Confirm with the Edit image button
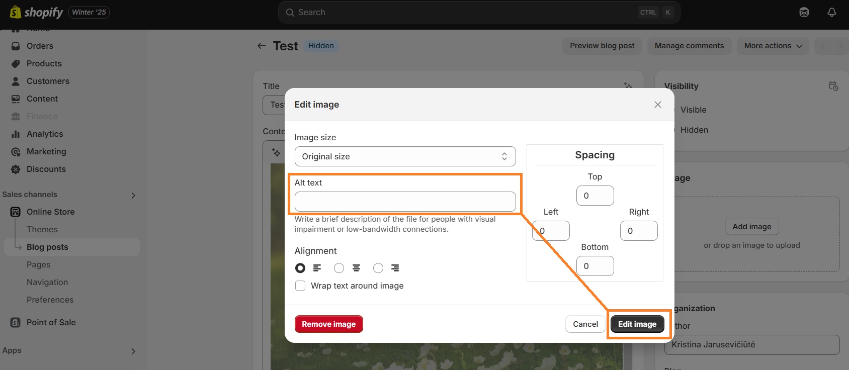 tap(637, 324)
